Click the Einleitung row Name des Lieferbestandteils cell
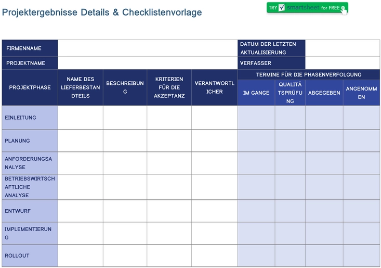 coord(81,118)
